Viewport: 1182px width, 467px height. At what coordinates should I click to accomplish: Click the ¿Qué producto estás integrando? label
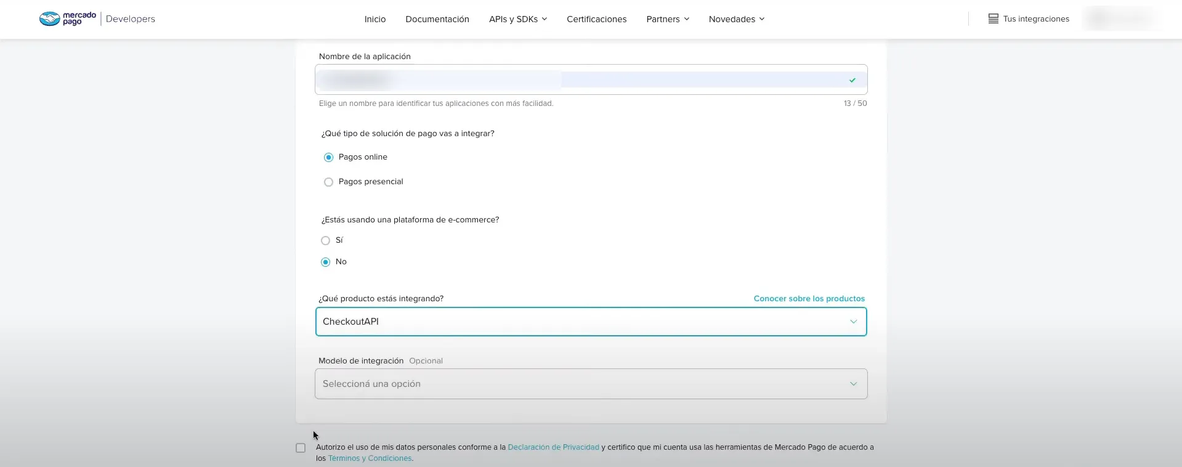381,298
